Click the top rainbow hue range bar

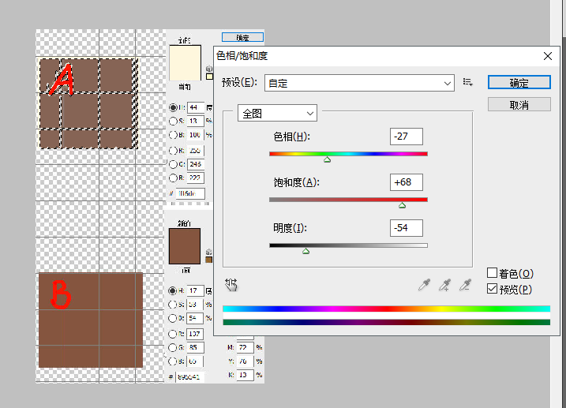386,309
